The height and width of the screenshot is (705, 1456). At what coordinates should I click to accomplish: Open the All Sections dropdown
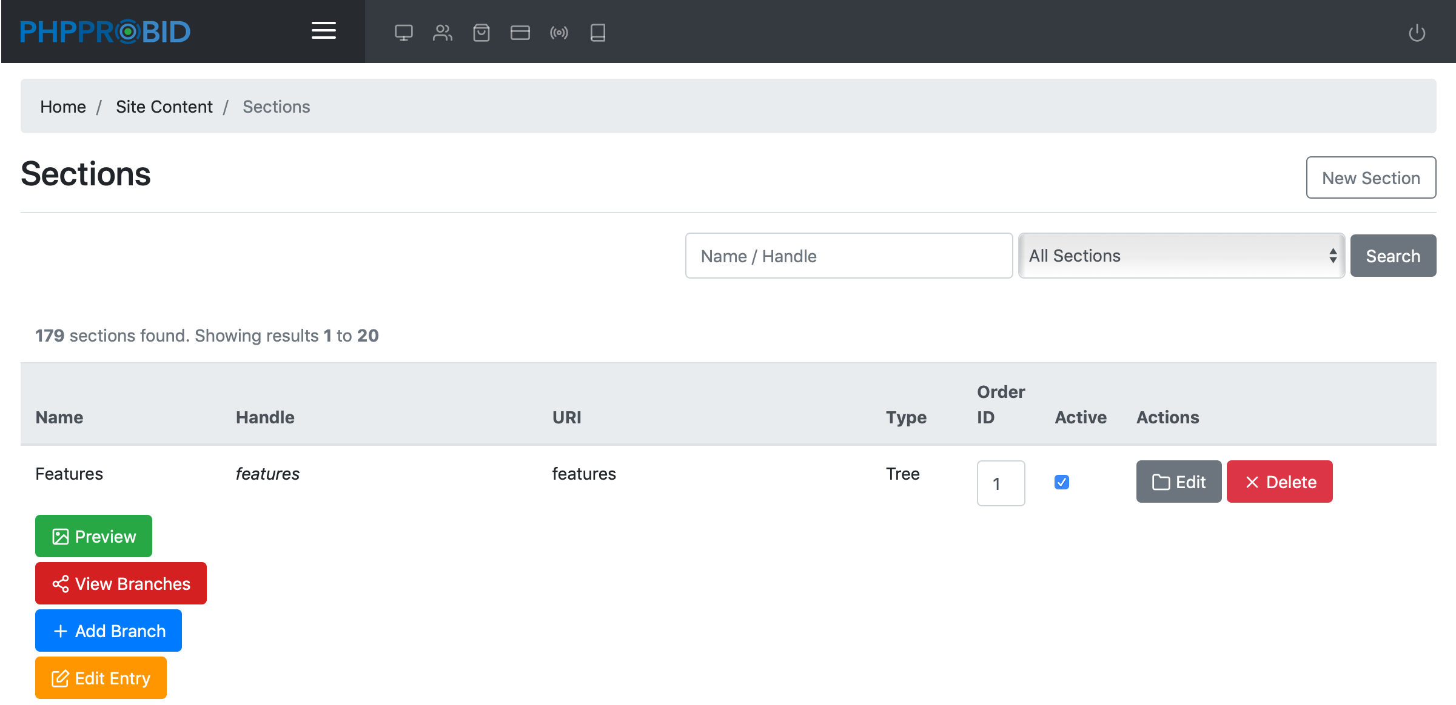pyautogui.click(x=1181, y=256)
